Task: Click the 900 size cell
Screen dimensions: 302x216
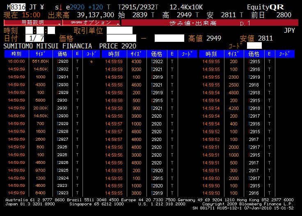Action: coord(136,108)
